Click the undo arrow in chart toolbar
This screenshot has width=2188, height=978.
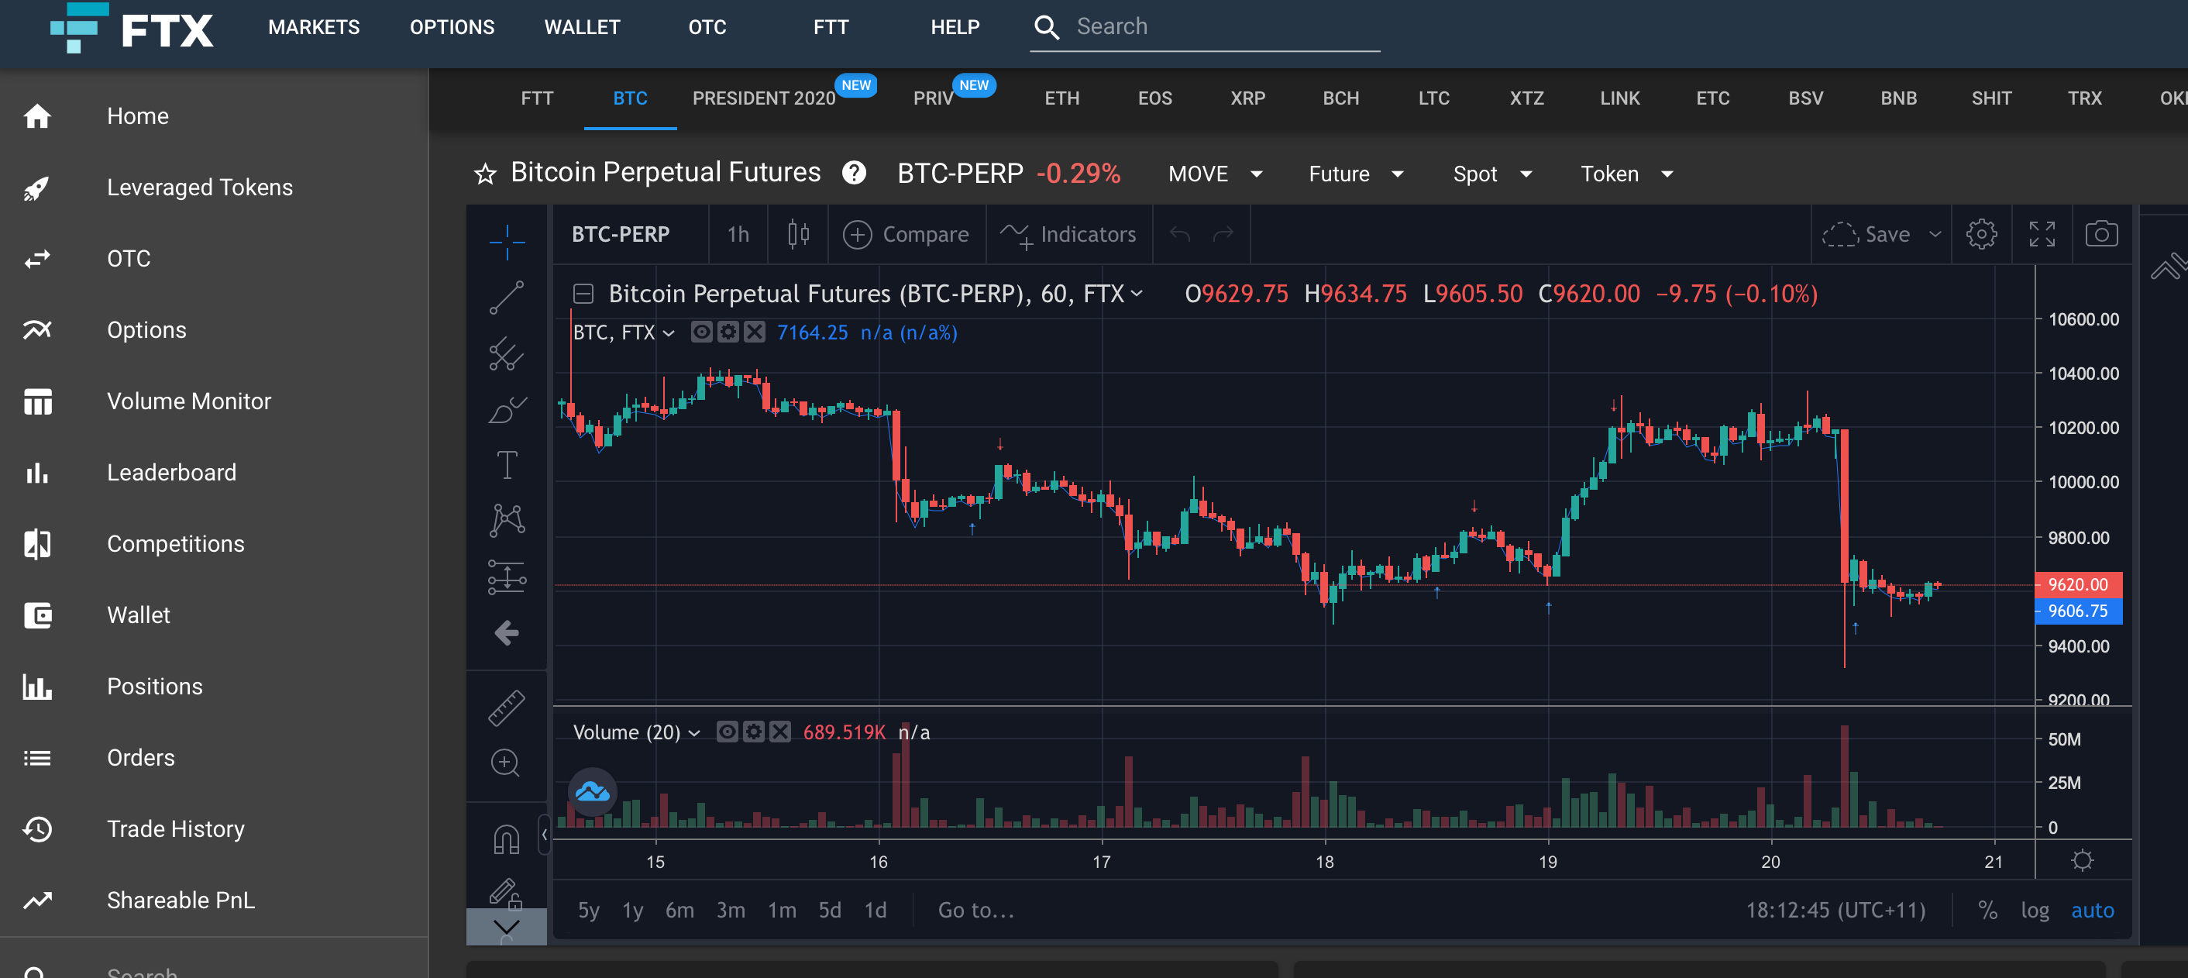[1180, 234]
